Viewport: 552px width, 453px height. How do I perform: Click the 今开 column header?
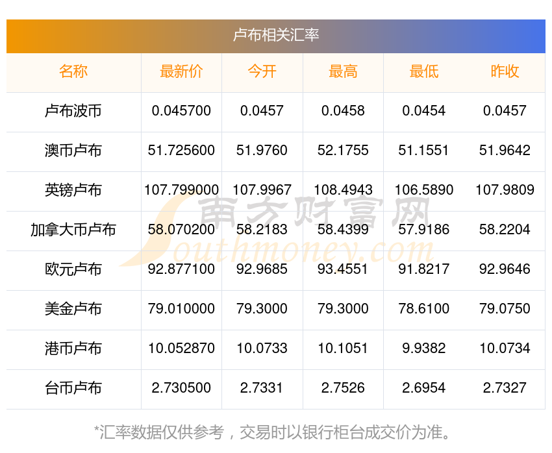pyautogui.click(x=262, y=71)
